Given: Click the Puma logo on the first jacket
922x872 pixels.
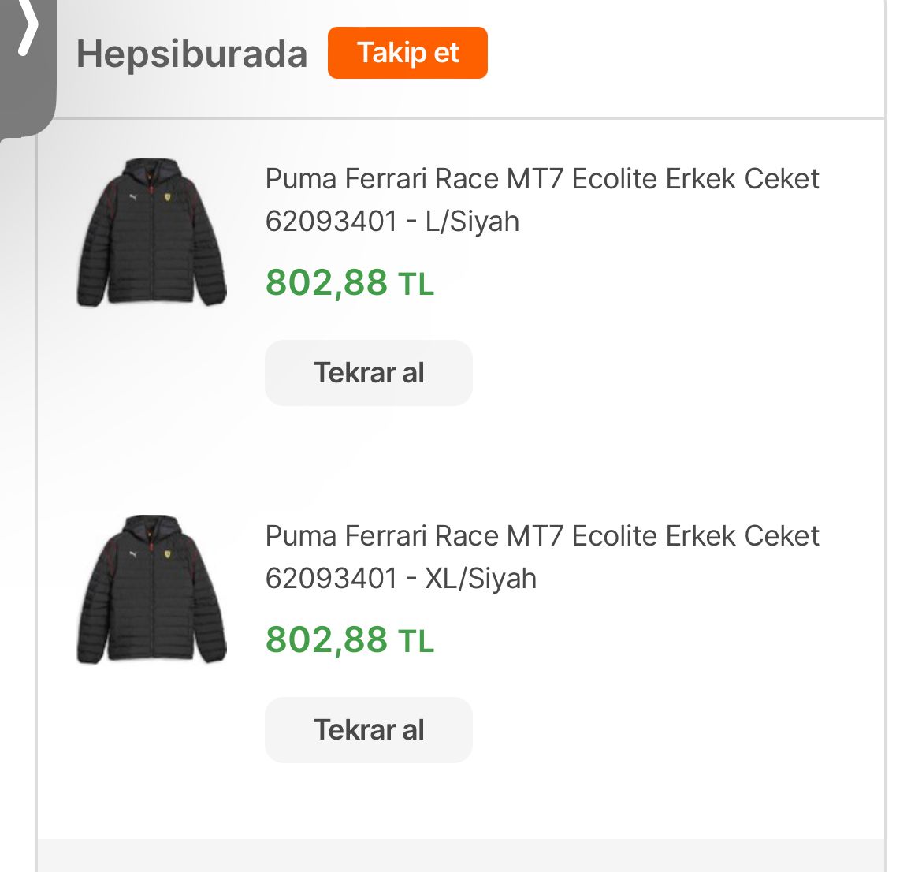Looking at the screenshot, I should click(132, 197).
